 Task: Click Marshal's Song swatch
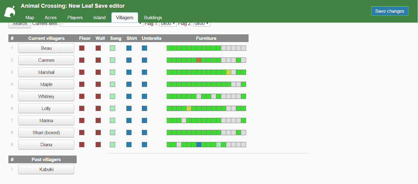point(112,72)
